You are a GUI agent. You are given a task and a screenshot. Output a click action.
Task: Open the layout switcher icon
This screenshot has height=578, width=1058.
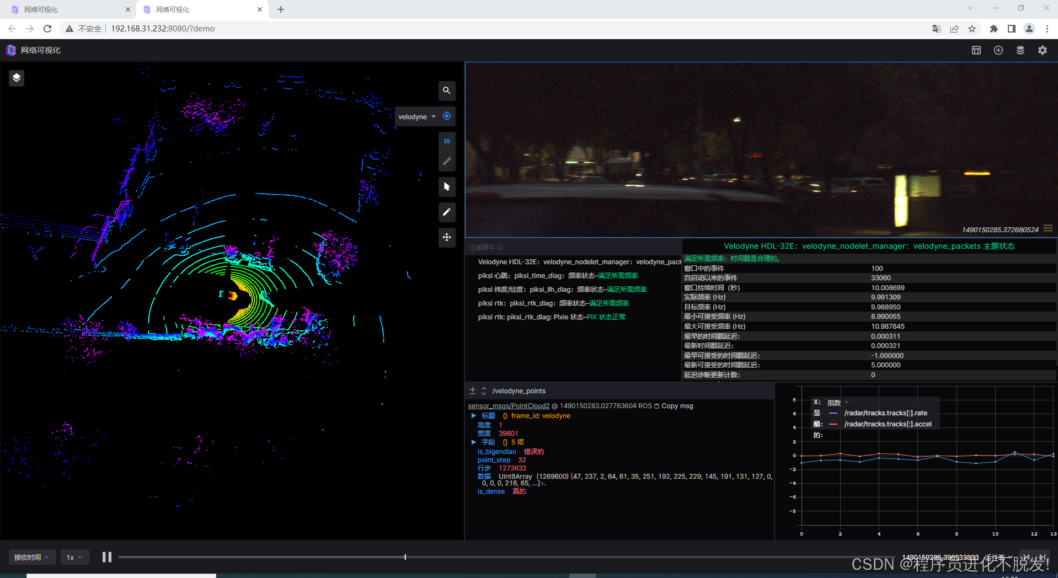tap(976, 50)
